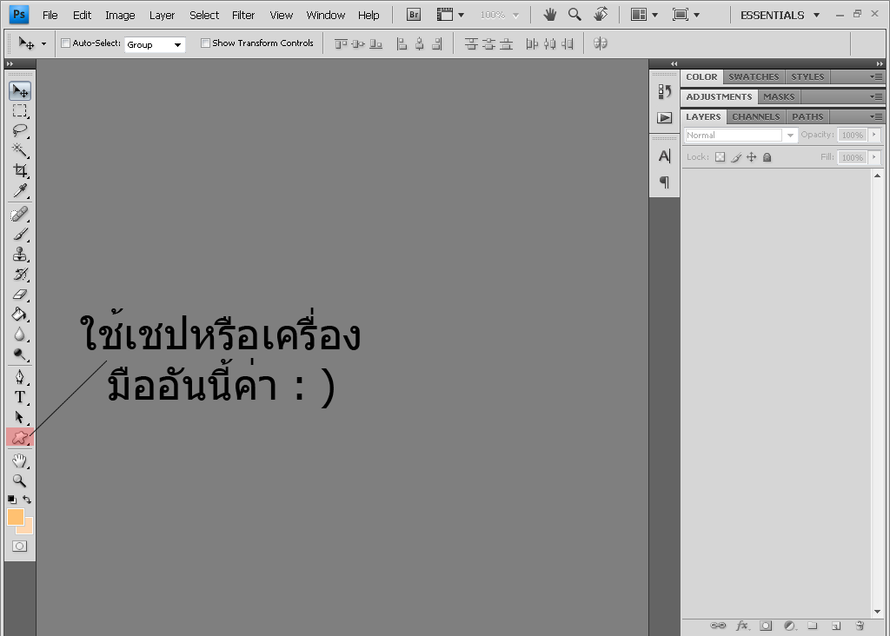Open the Filter menu
This screenshot has height=636, width=890.
pos(243,16)
